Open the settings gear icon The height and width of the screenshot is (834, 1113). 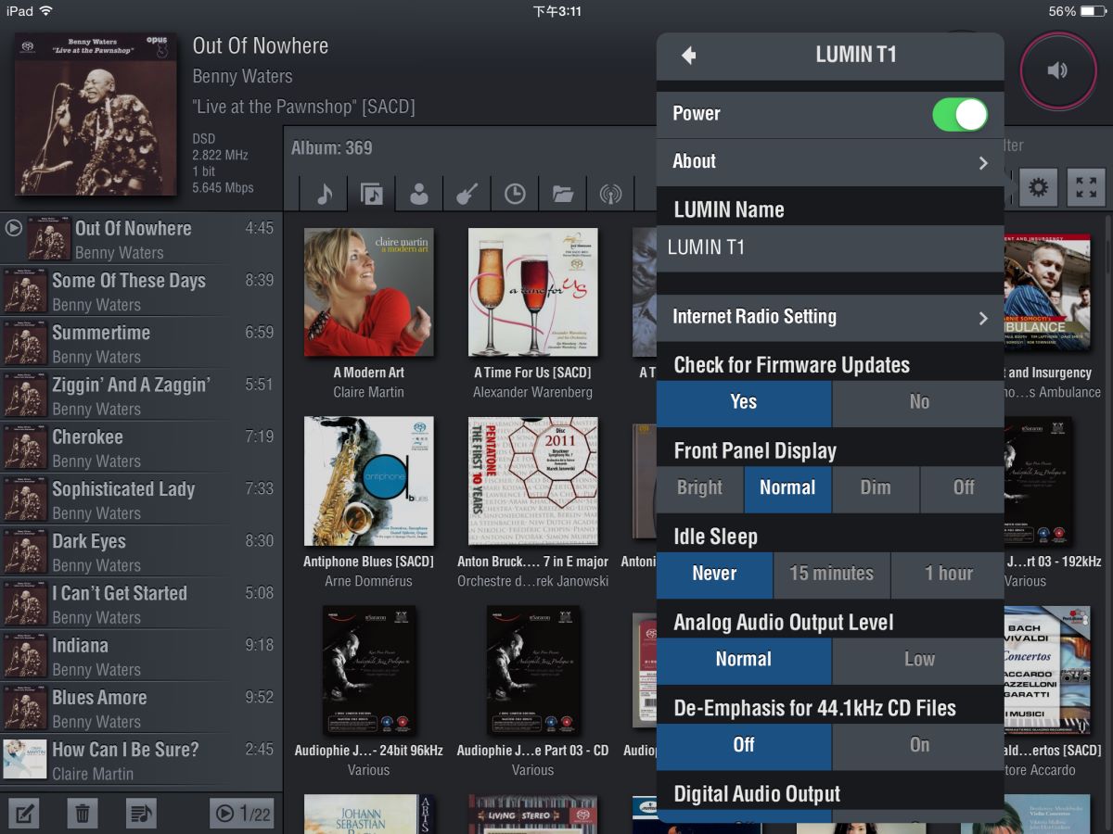(1039, 188)
